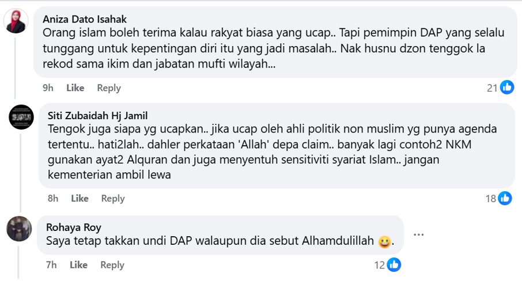Like Siti Zubaidah Hj Jamil's comment
Viewport: 522px width, 284px height.
(80, 198)
